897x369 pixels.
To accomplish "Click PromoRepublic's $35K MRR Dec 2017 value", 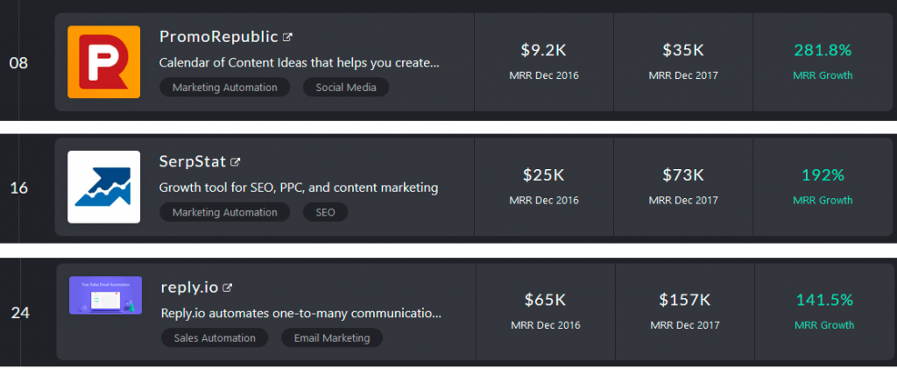I will coord(683,51).
